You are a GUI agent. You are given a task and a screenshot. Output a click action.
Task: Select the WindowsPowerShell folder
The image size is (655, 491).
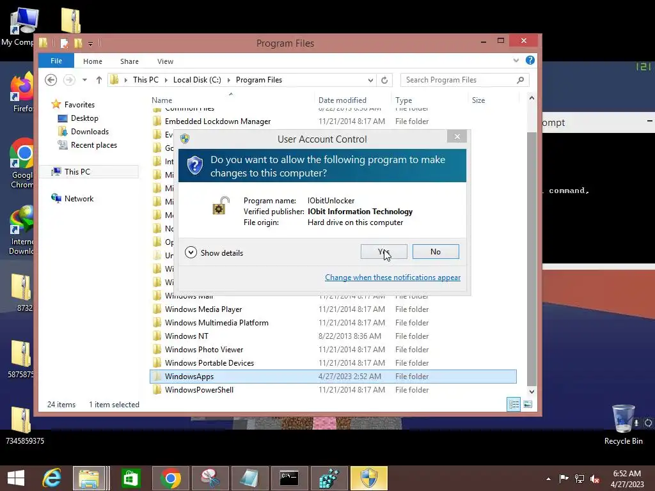coord(333,389)
